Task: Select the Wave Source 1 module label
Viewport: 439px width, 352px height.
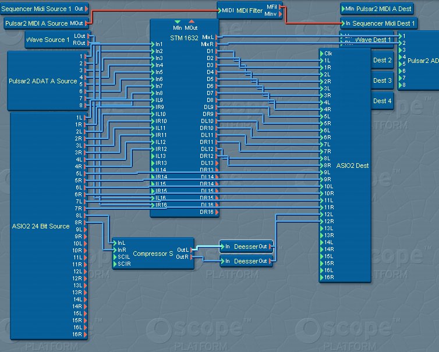Action: pos(48,40)
